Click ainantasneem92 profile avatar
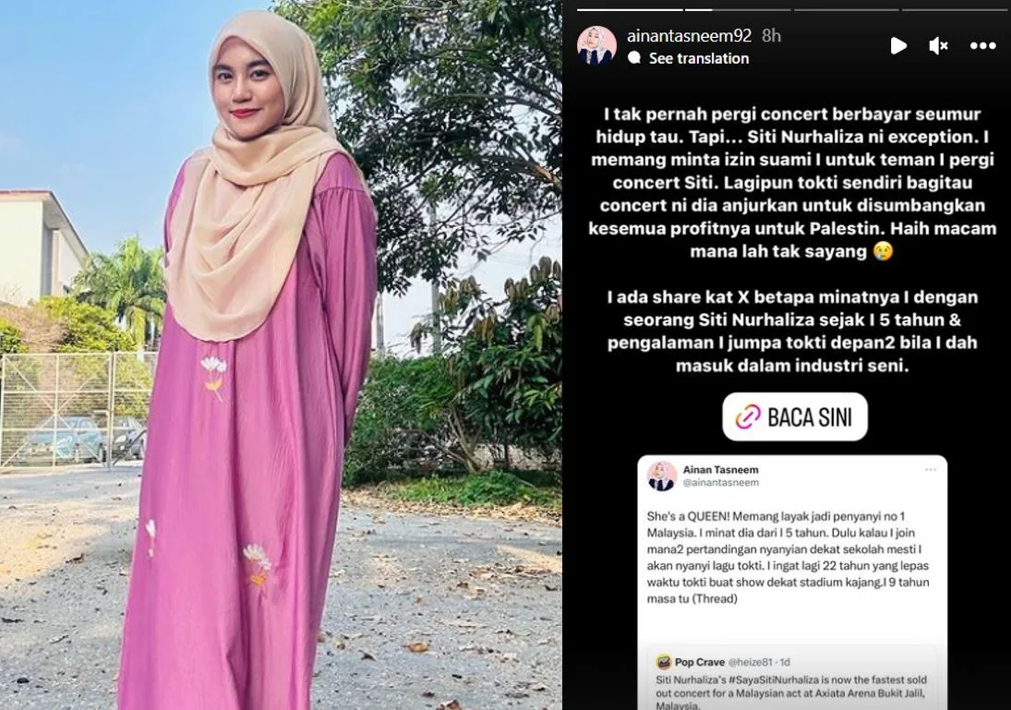 point(596,46)
